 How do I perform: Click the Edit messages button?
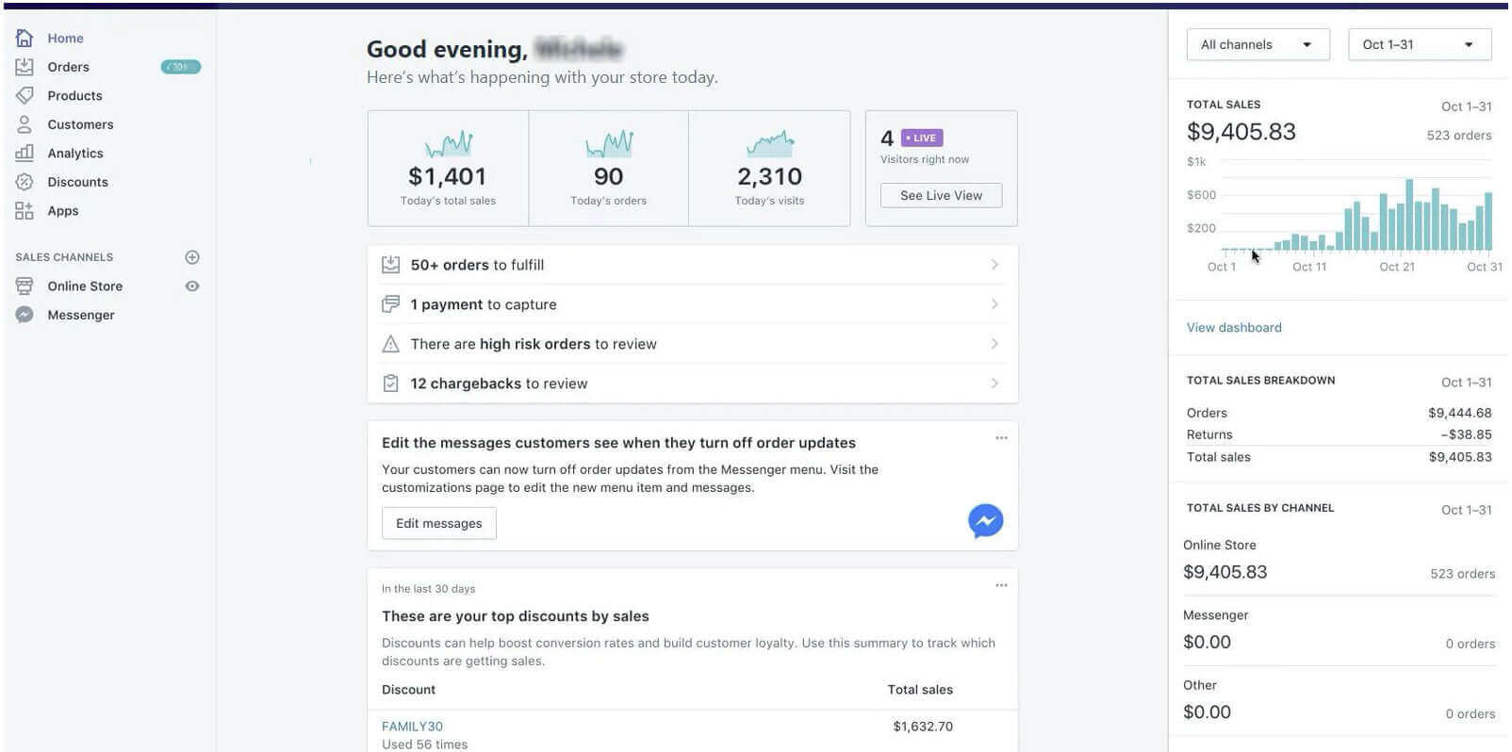click(x=438, y=523)
